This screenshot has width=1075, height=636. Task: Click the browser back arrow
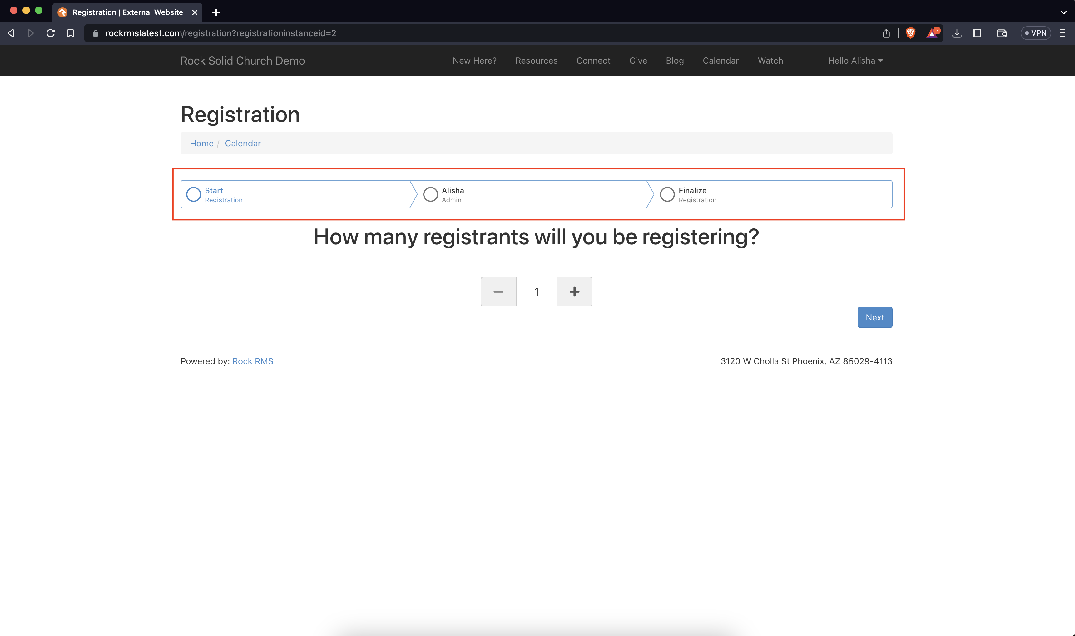[11, 33]
